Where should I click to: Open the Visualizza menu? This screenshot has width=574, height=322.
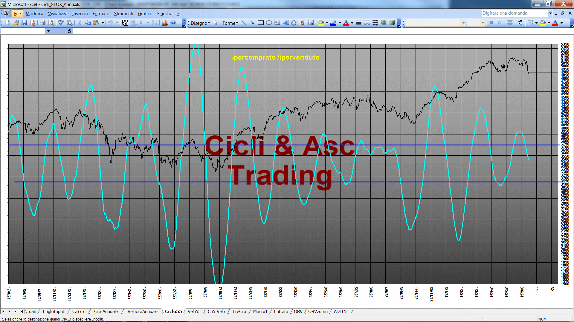58,13
